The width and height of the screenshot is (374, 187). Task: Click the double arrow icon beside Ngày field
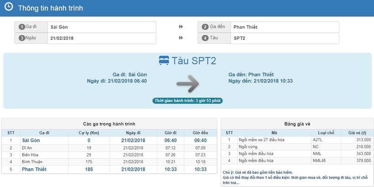point(181,38)
